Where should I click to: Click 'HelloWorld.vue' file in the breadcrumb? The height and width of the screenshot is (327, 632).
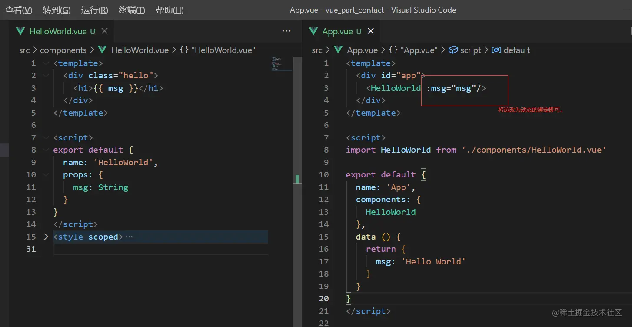140,50
